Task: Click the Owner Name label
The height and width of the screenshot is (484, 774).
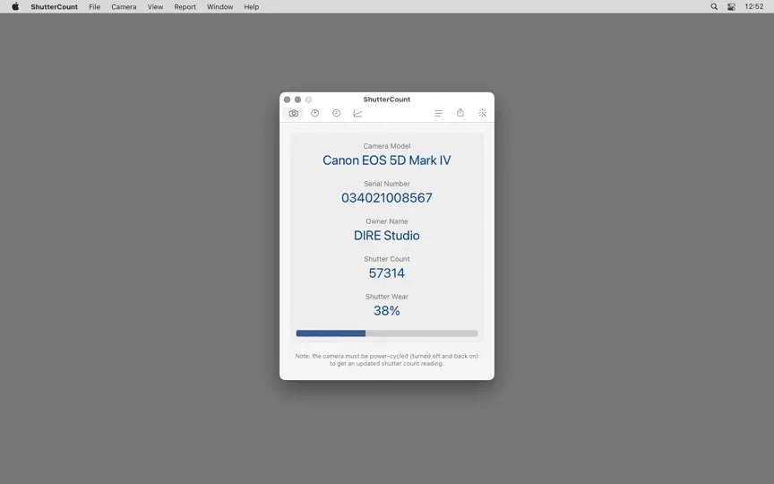Action: [386, 221]
